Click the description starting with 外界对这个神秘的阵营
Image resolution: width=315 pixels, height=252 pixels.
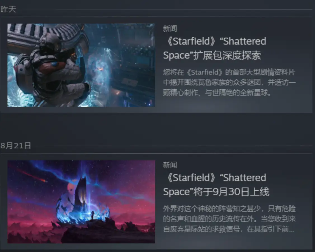pyautogui.click(x=229, y=219)
